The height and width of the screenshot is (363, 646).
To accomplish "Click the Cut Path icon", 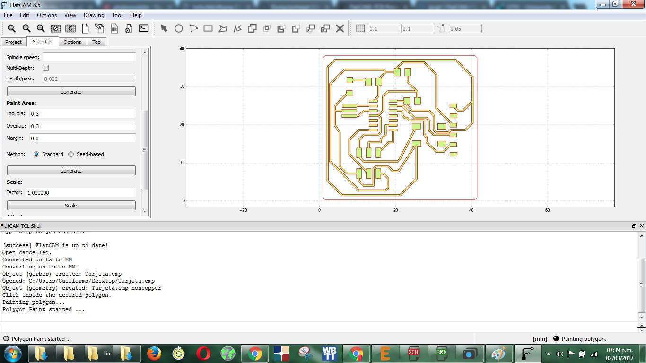I will tap(296, 28).
